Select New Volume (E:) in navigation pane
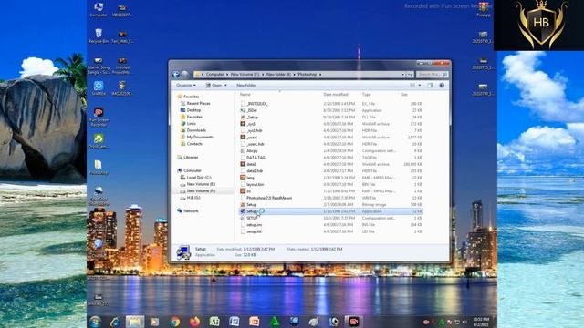This screenshot has width=584, height=328. pyautogui.click(x=198, y=184)
